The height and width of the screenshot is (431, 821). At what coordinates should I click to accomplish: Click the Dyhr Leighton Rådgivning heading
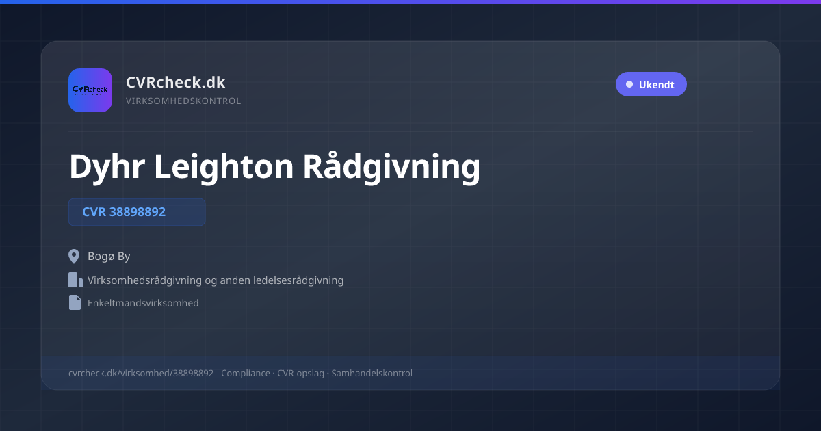coord(274,167)
